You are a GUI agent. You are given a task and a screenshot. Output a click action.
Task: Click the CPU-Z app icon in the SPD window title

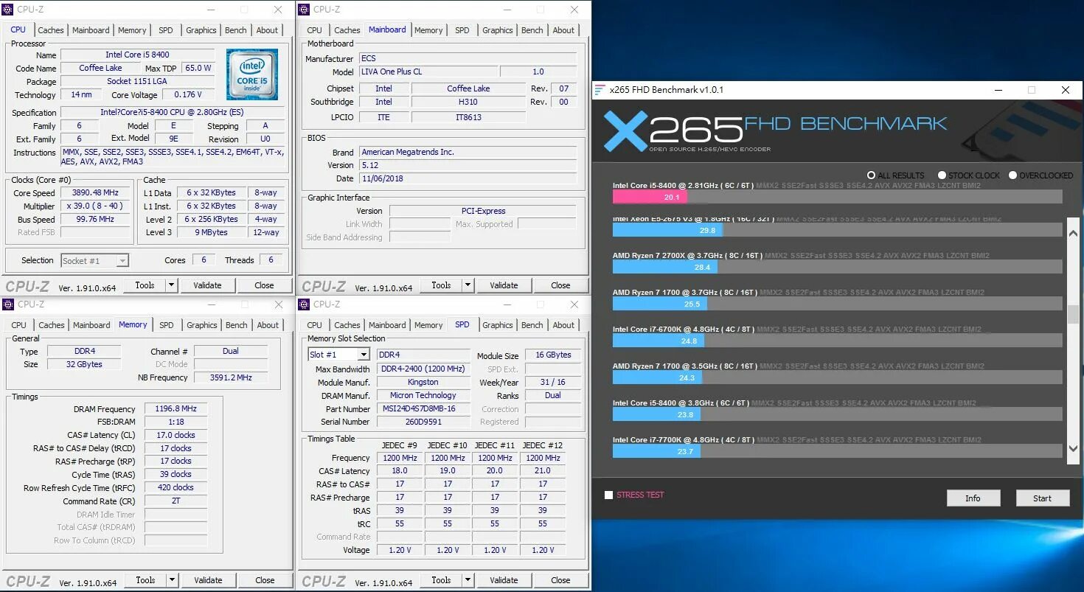[305, 304]
